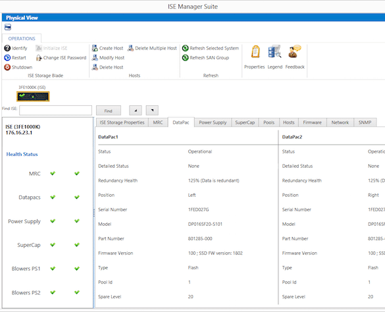The height and width of the screenshot is (312, 385).
Task: Click DataPac1 part number 801285-000
Action: (200, 238)
